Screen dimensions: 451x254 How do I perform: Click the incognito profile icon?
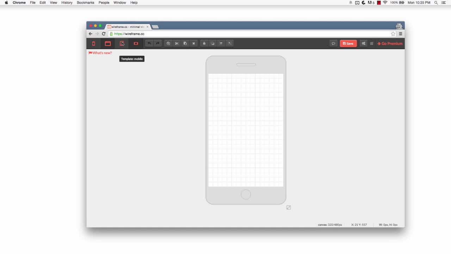pos(399,26)
